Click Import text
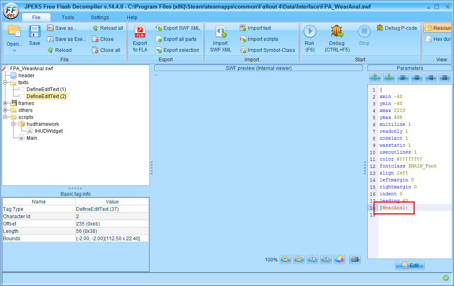This screenshot has width=454, height=286. [255, 28]
